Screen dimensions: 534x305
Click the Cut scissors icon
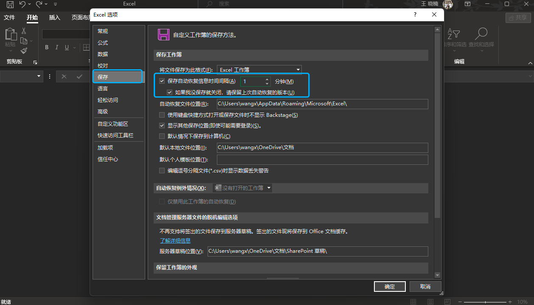tap(24, 31)
